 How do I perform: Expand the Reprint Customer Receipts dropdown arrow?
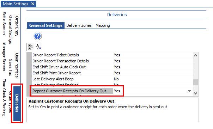tap(189, 91)
